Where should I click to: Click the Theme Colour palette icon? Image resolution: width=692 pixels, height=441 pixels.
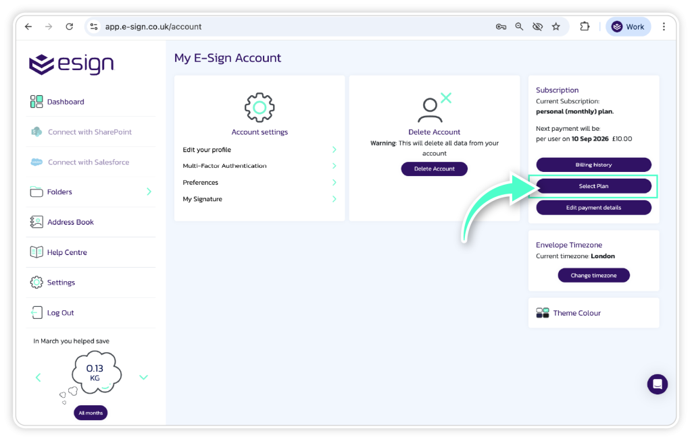(x=543, y=313)
